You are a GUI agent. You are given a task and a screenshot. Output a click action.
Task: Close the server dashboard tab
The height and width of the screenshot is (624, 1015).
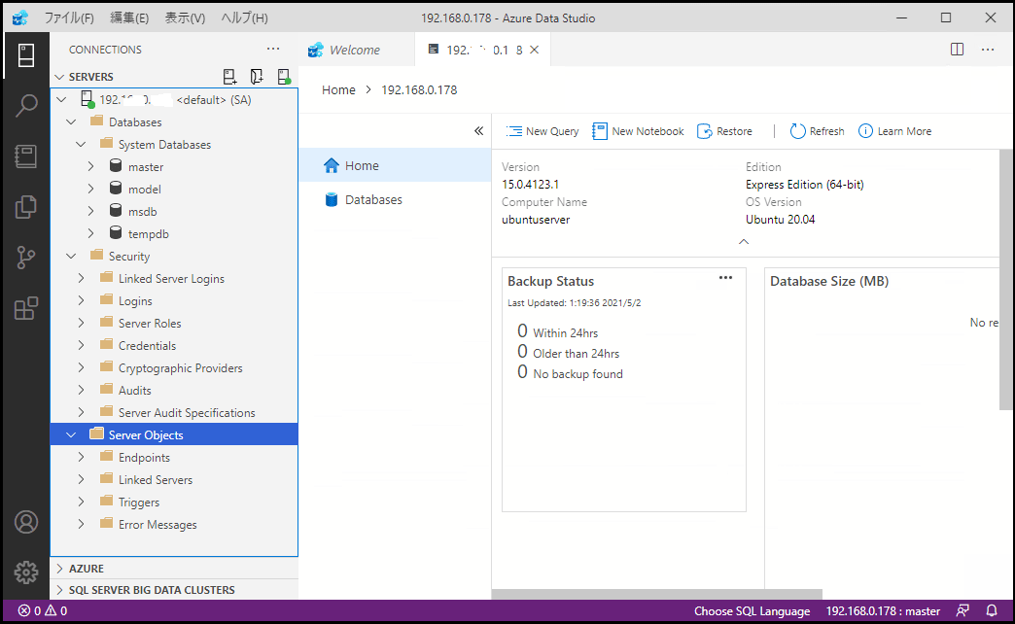(x=534, y=50)
